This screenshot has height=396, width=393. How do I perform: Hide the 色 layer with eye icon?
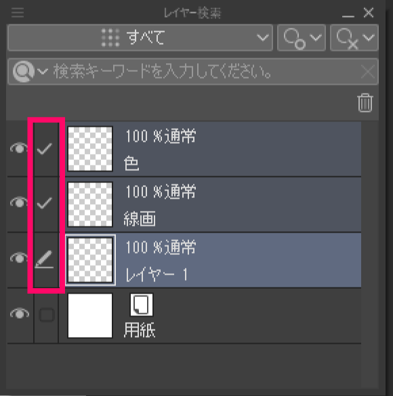tap(19, 148)
